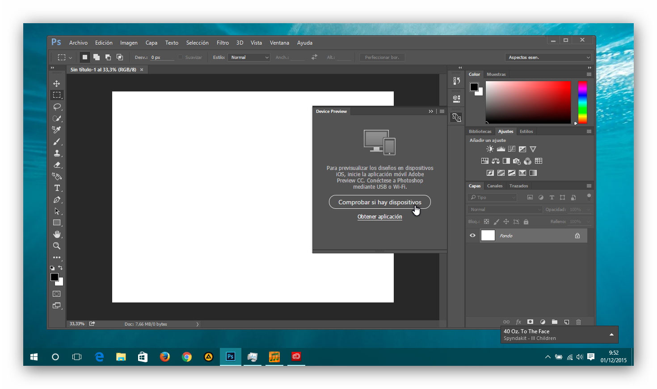Open the Opacidad value dropdown

589,210
